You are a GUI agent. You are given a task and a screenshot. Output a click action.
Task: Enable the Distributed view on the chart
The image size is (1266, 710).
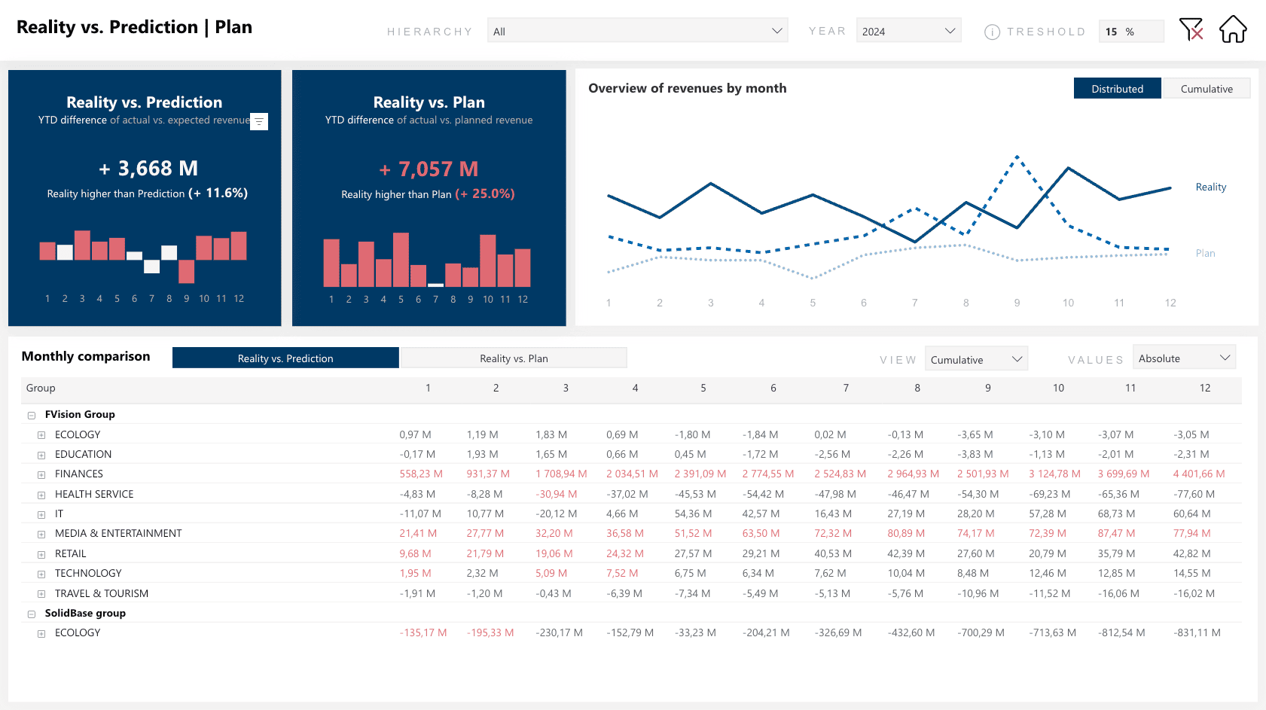click(1118, 88)
